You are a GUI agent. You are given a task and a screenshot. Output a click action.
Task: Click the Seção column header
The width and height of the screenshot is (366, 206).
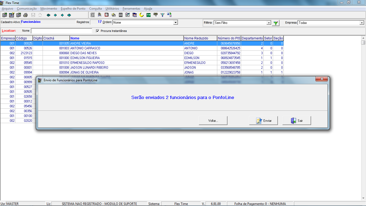point(278,38)
